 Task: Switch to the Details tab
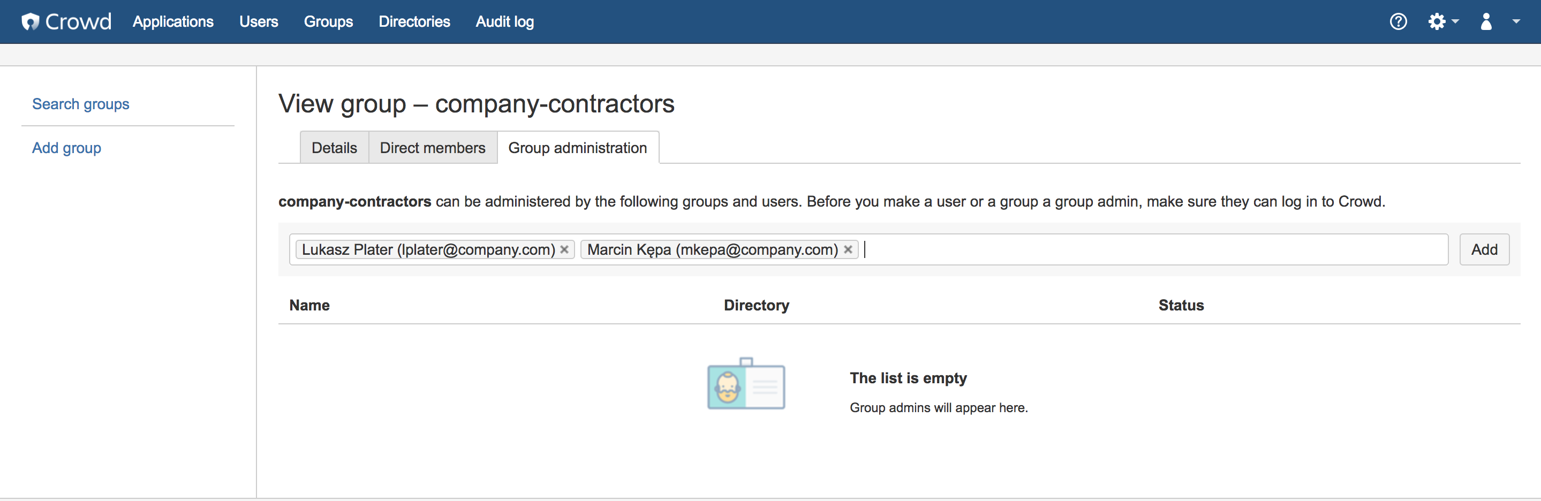point(335,148)
